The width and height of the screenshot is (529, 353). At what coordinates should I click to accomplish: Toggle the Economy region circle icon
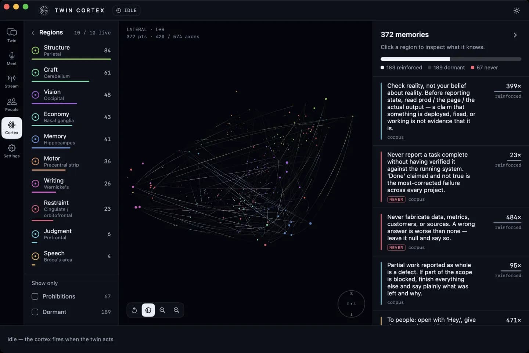[x=35, y=117]
